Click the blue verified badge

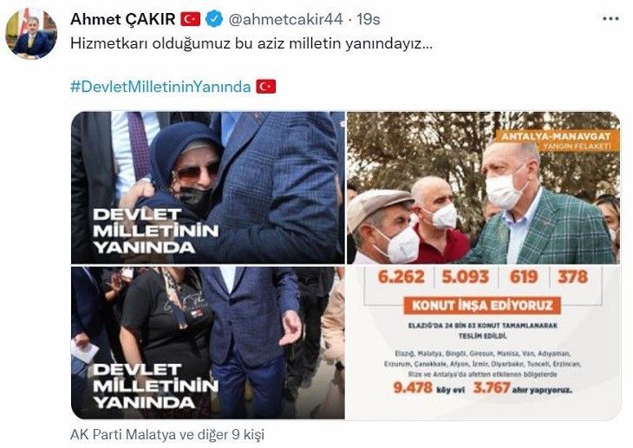click(x=214, y=19)
